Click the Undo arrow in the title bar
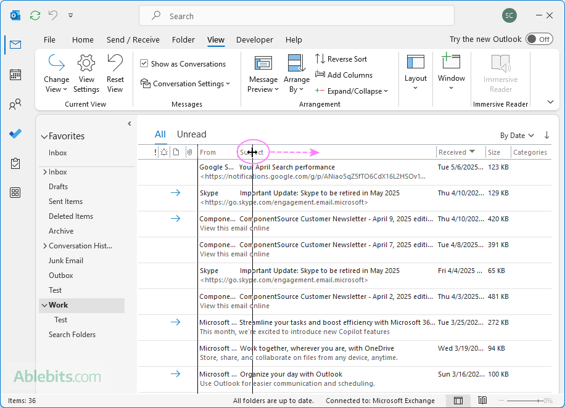 [x=53, y=15]
